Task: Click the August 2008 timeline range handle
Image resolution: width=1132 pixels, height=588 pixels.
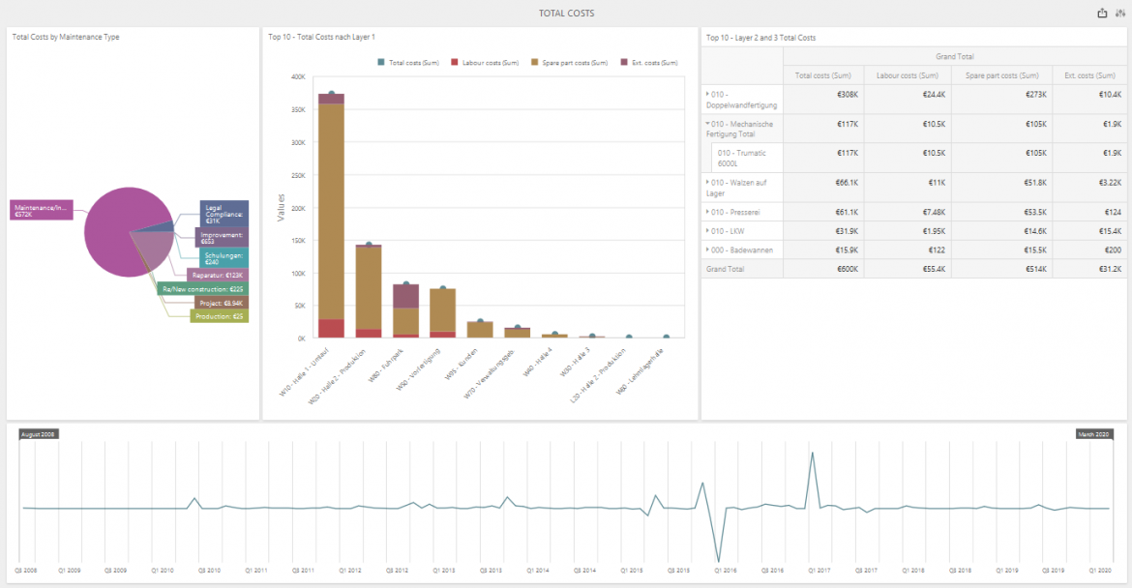Action: point(37,434)
